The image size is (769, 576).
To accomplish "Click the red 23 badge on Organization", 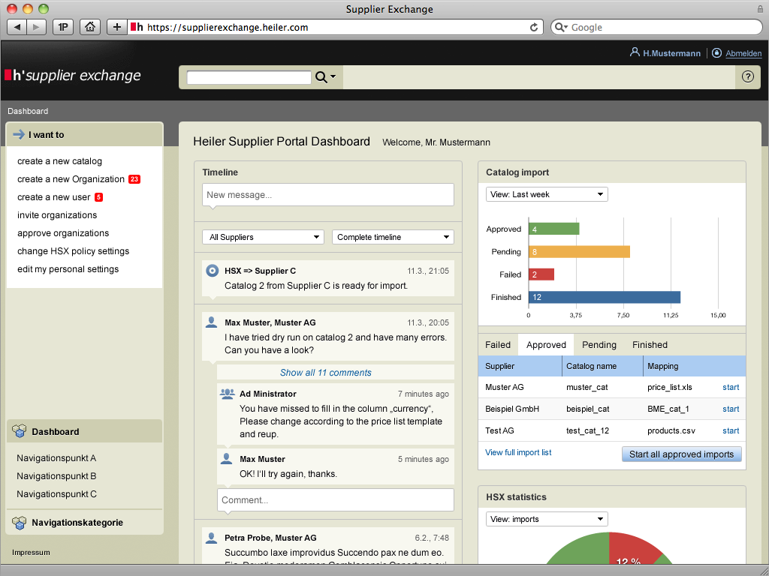I will coord(134,179).
